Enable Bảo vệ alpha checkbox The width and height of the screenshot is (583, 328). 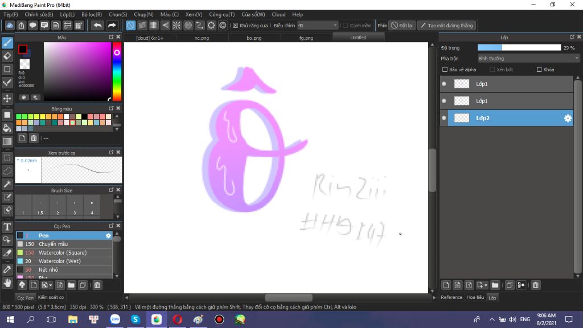(445, 69)
